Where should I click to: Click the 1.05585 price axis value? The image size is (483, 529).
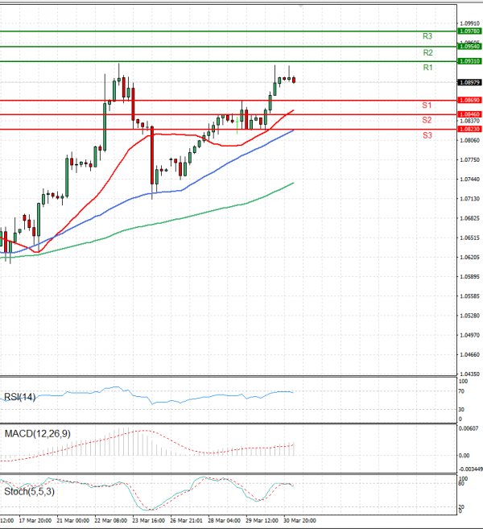469,296
